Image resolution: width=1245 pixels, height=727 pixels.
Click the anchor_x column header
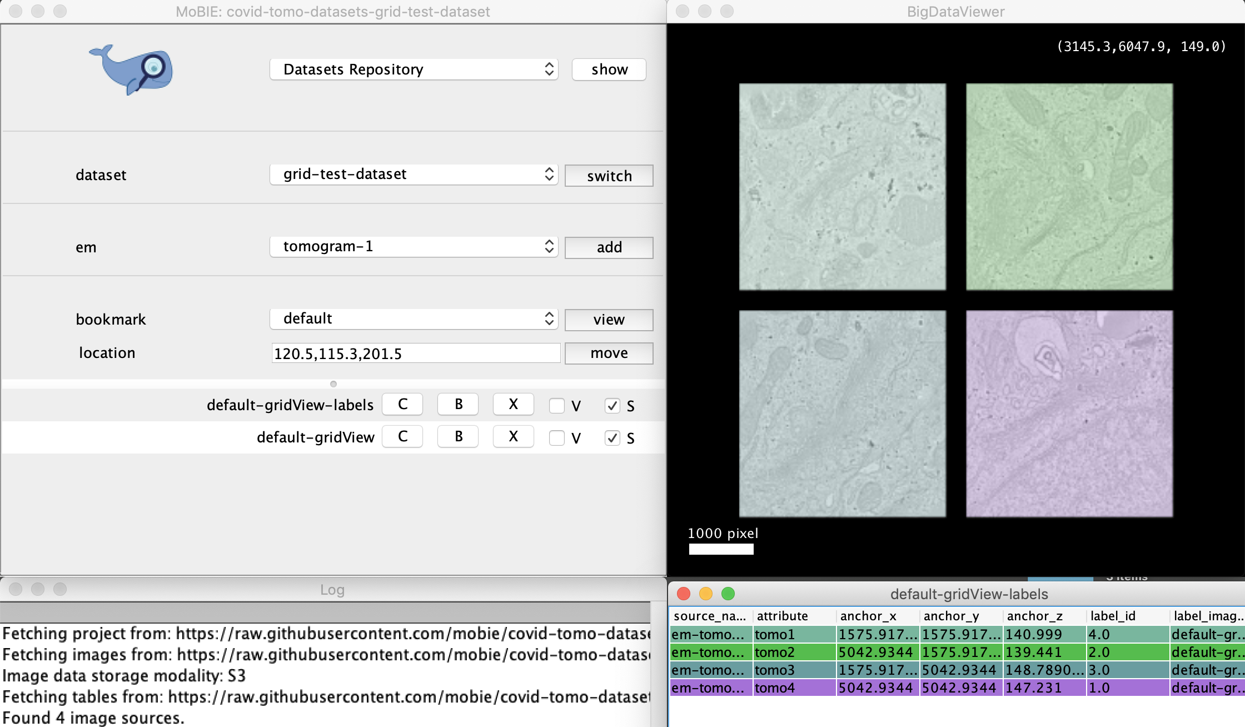pyautogui.click(x=877, y=616)
